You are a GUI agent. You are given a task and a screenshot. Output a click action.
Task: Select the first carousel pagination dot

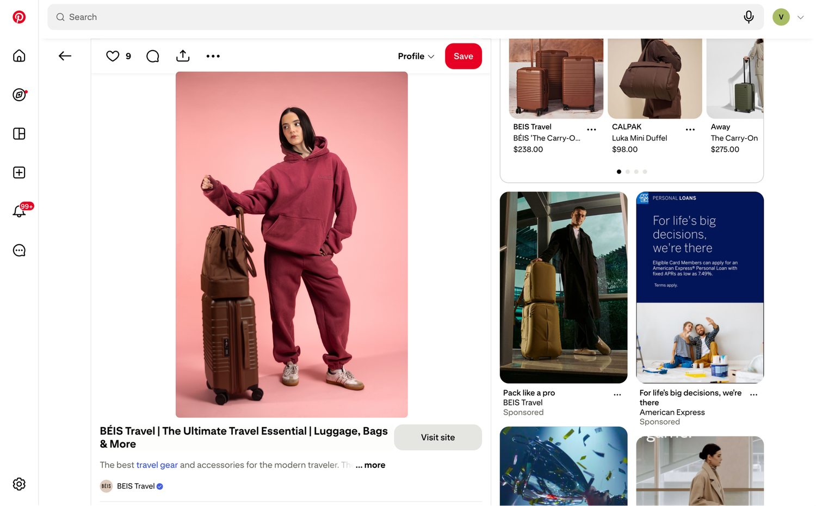[x=619, y=171]
